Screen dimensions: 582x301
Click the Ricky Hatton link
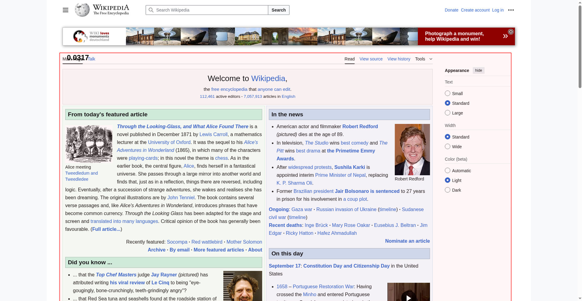pyautogui.click(x=299, y=233)
